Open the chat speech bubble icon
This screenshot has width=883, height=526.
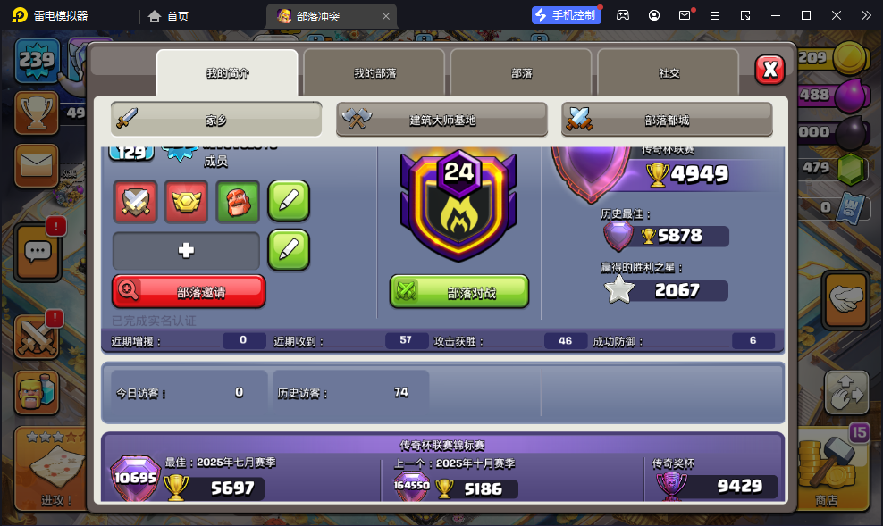click(38, 252)
